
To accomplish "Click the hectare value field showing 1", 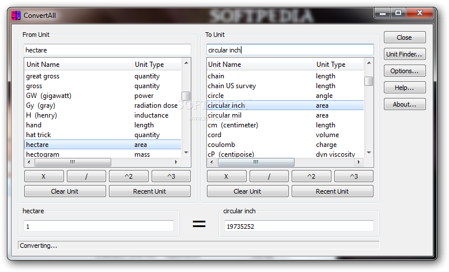I will pyautogui.click(x=99, y=226).
